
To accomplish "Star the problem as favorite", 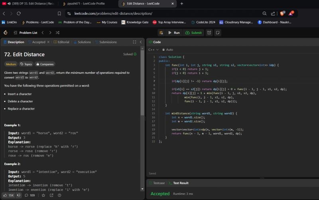I will point(43,195).
